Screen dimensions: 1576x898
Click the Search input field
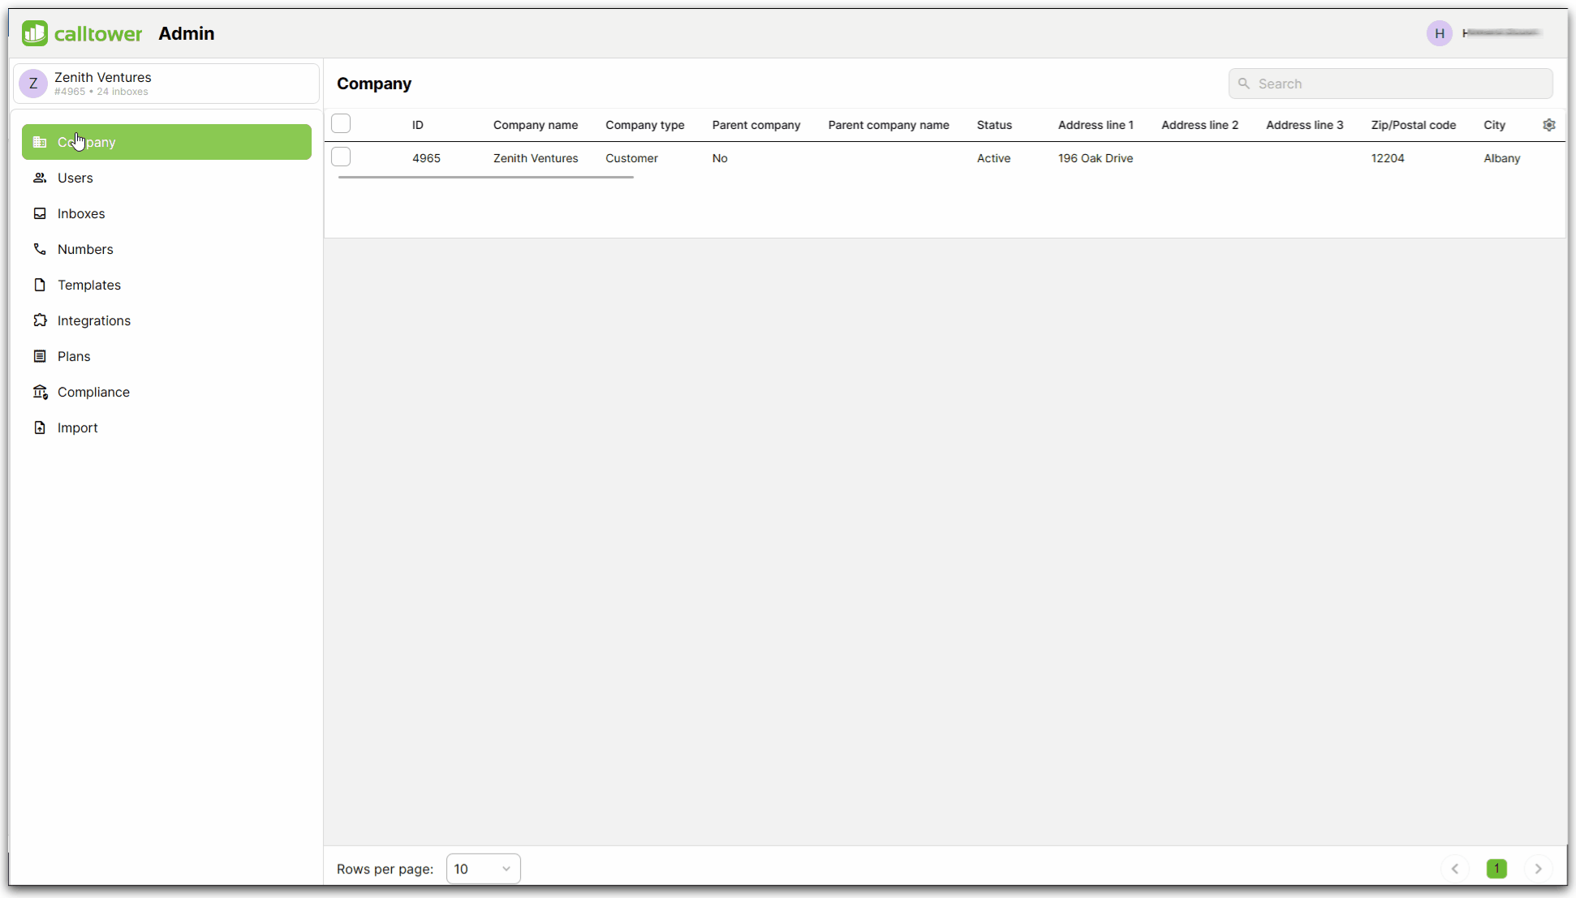click(1391, 84)
